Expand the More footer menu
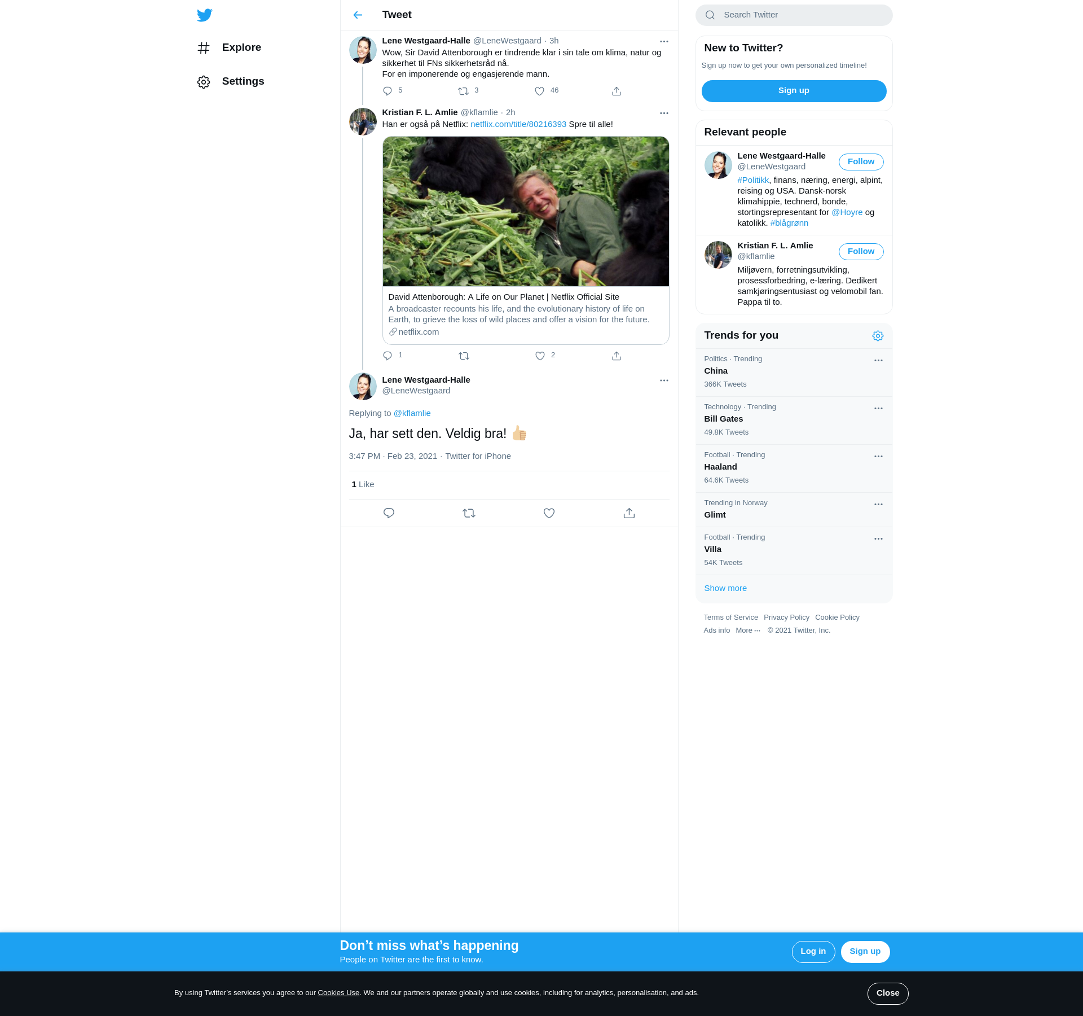This screenshot has width=1083, height=1016. (748, 630)
